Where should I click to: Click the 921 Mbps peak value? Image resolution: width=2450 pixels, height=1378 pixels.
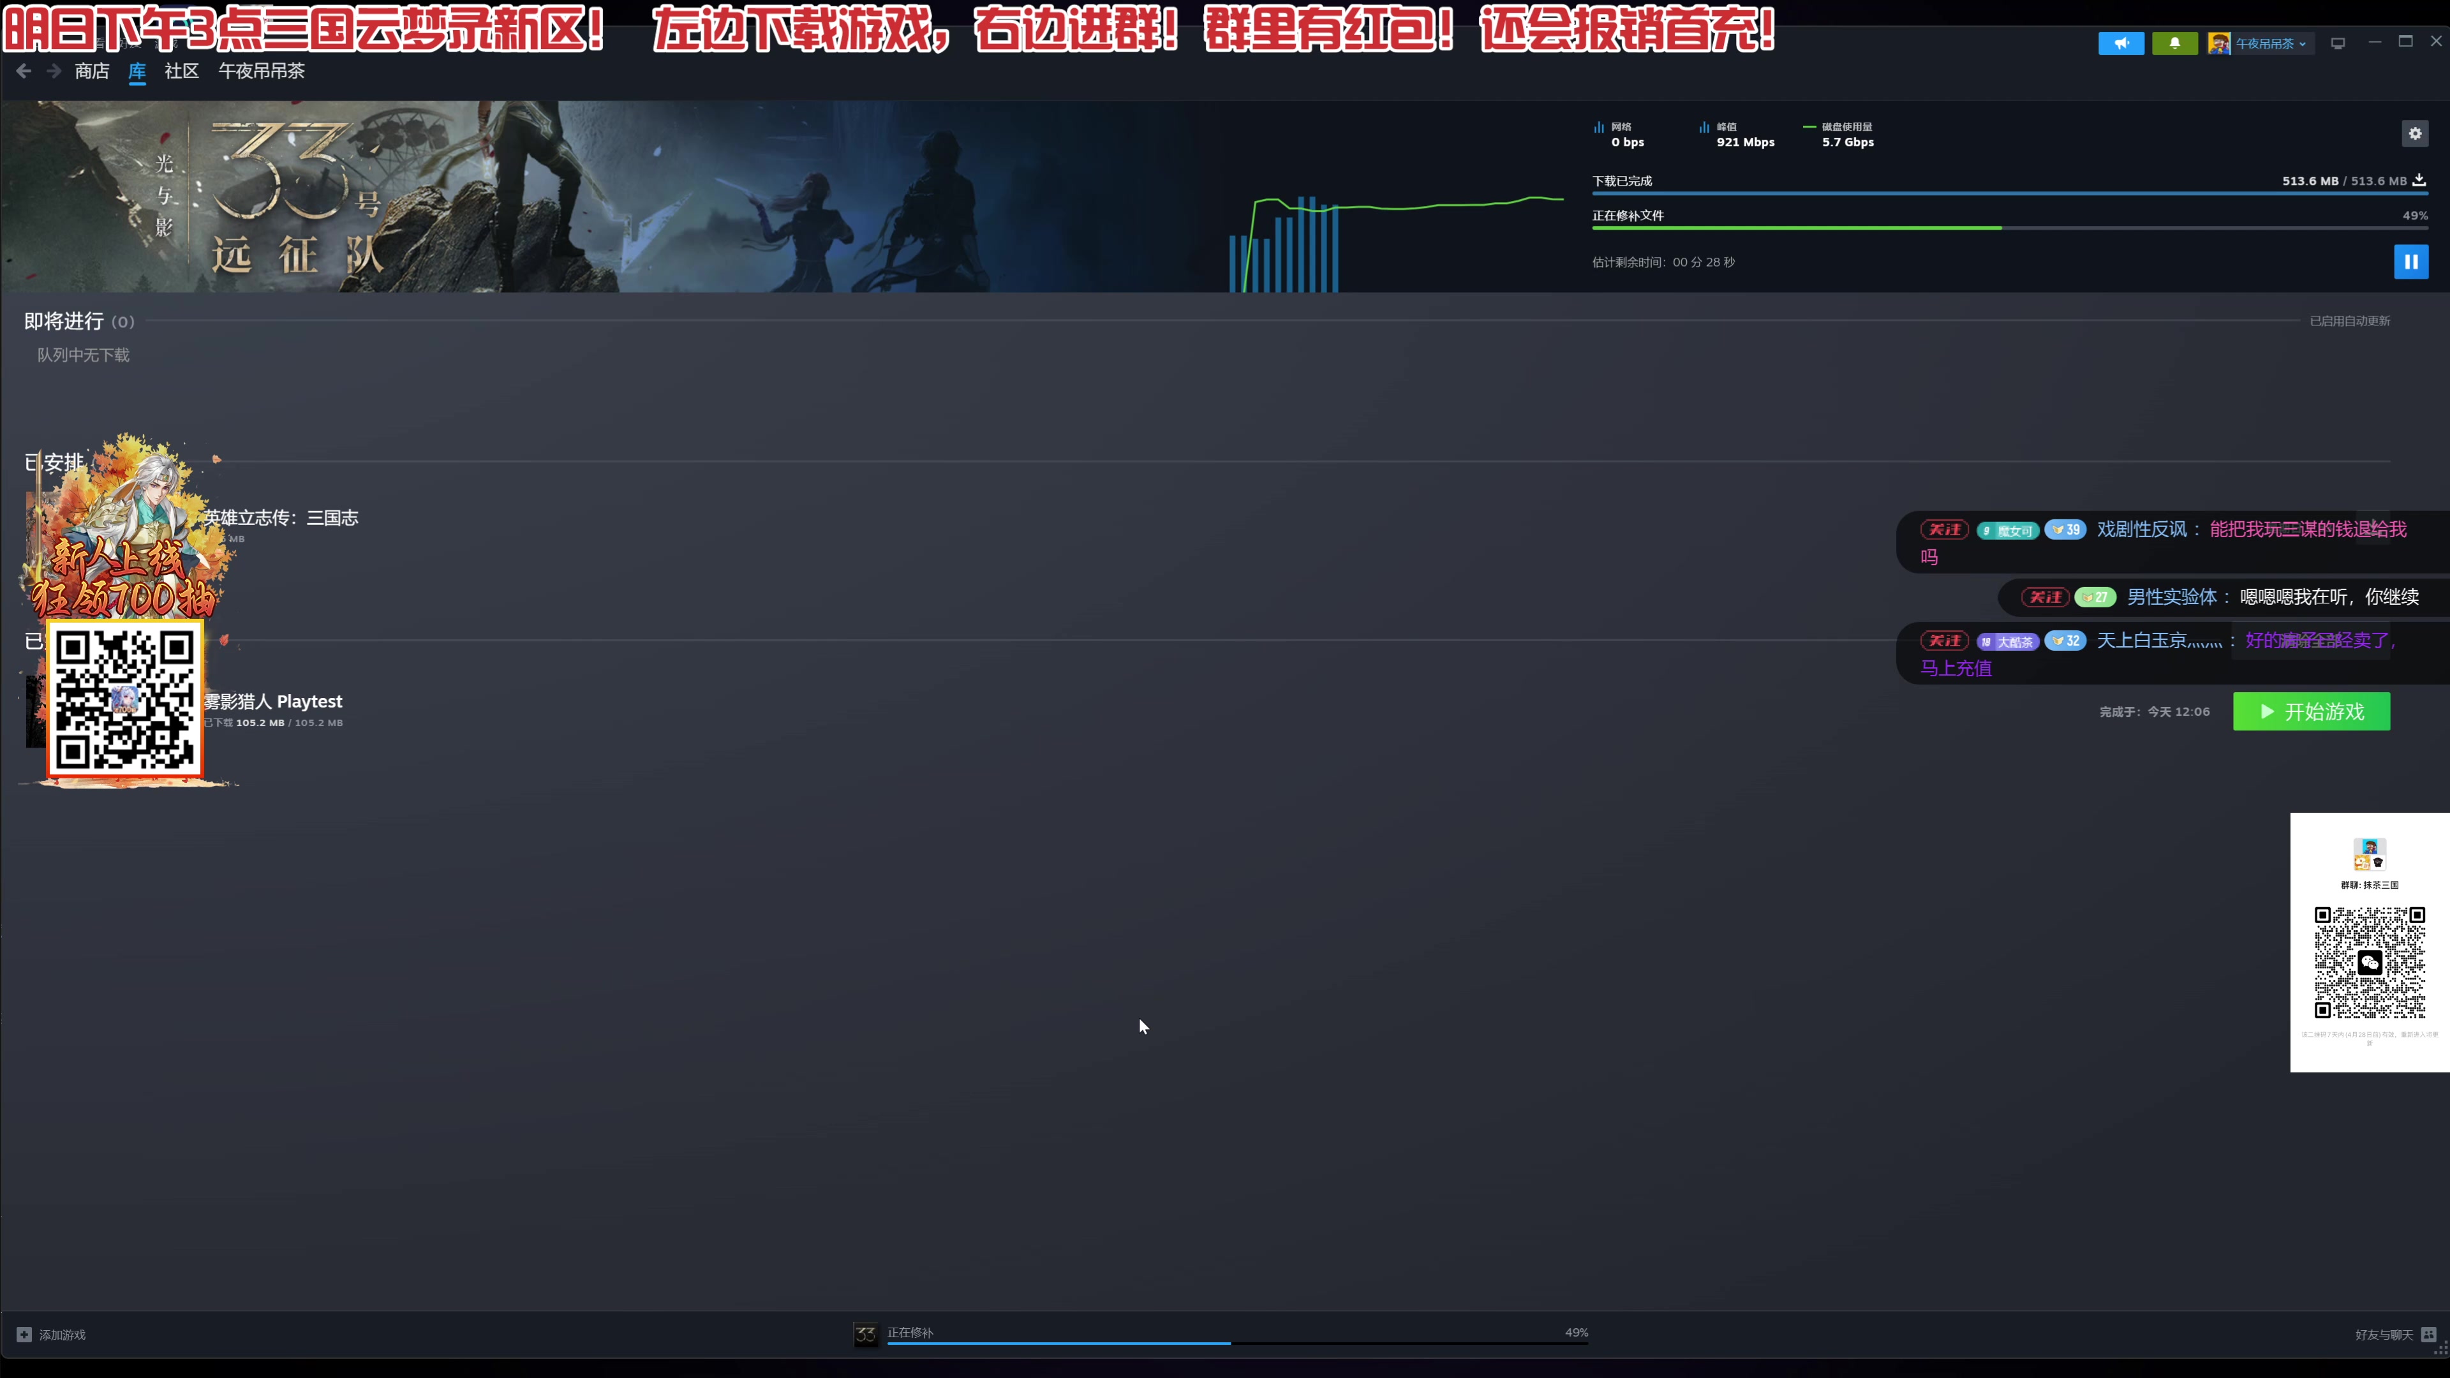pos(1745,143)
